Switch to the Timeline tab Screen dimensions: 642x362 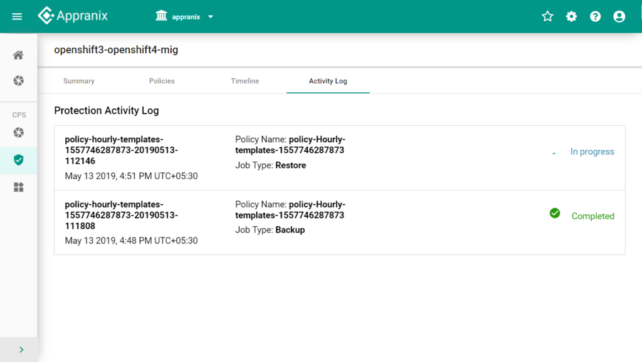tap(245, 81)
